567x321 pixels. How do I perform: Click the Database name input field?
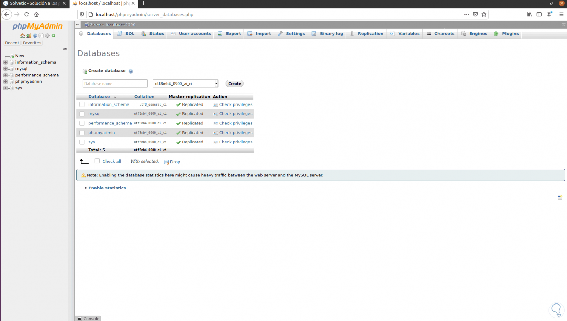(115, 84)
